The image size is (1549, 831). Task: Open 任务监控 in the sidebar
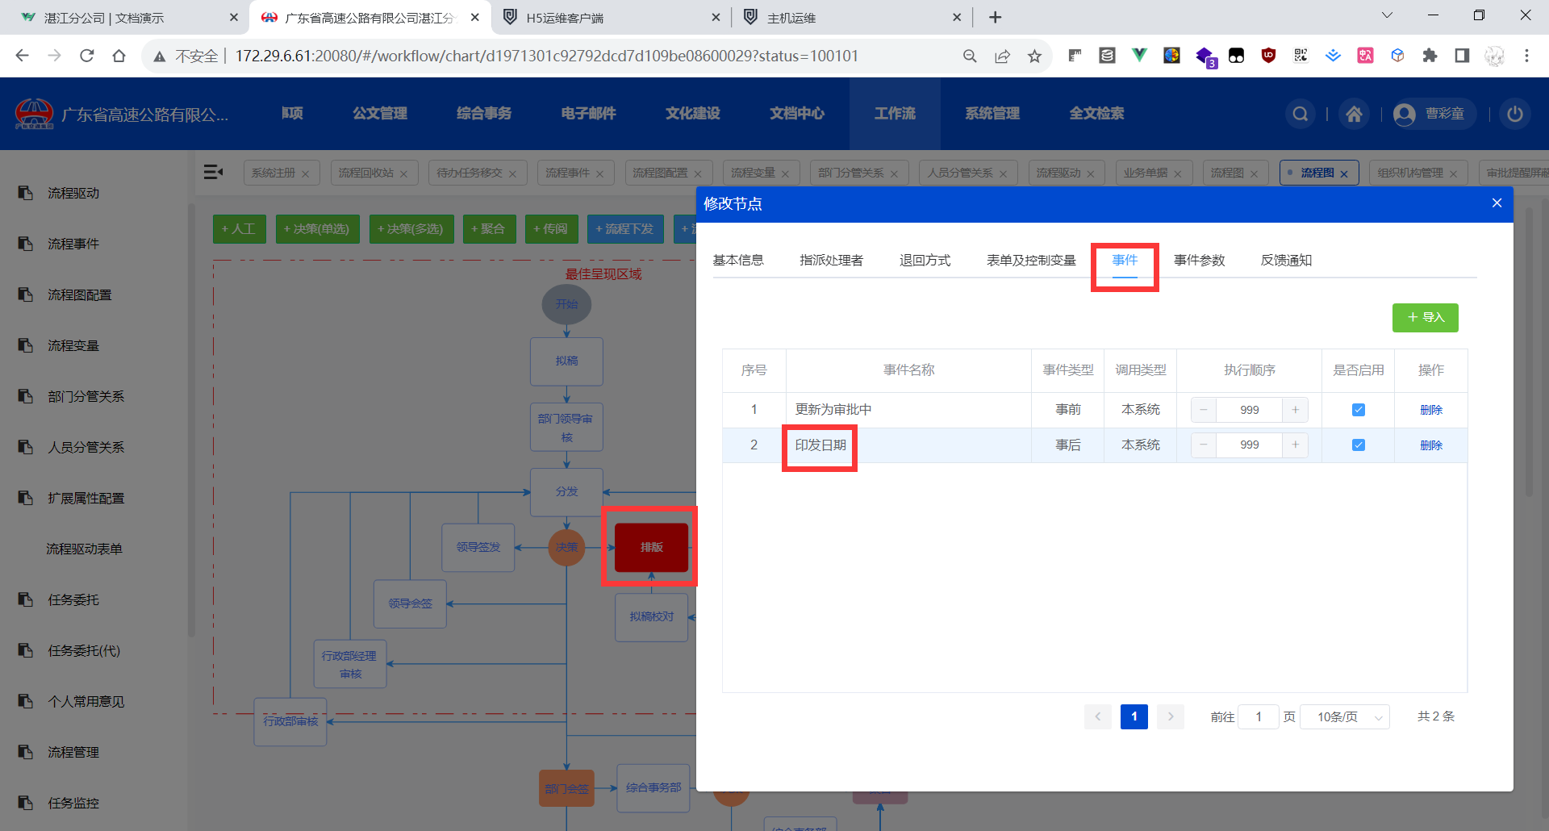pos(73,803)
